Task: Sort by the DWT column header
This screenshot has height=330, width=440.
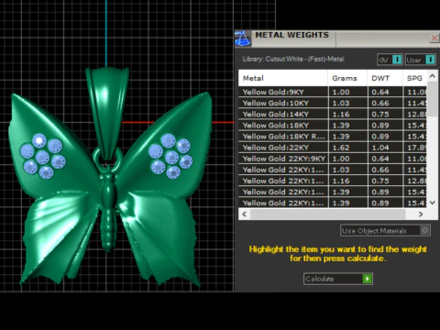Action: pyautogui.click(x=385, y=78)
